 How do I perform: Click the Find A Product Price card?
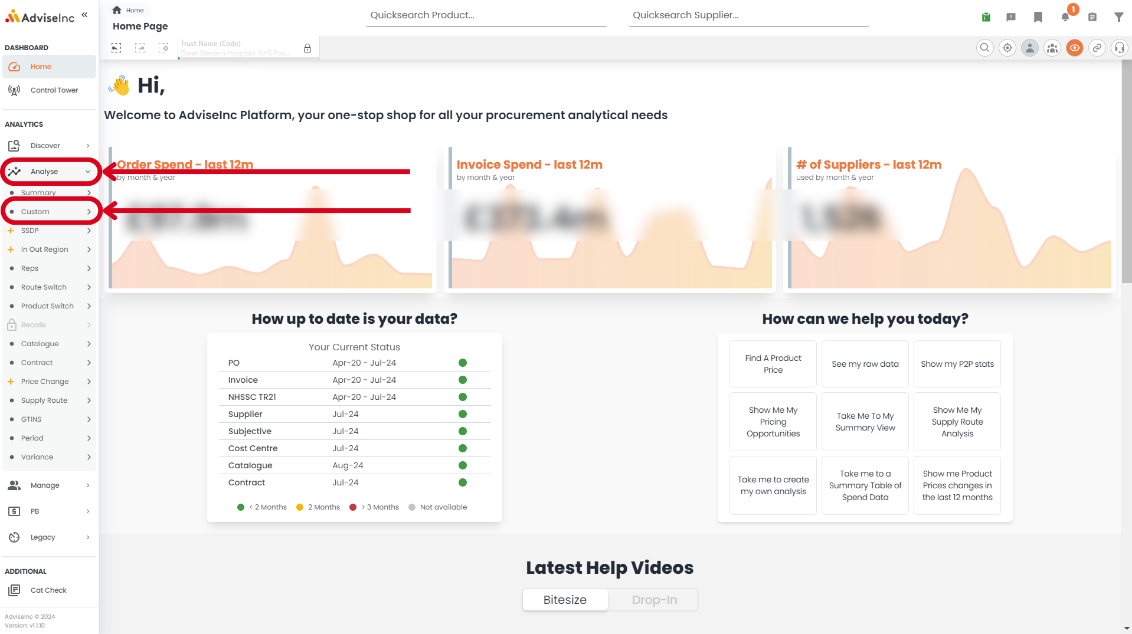773,364
